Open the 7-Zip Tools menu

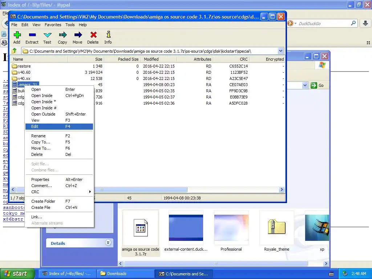click(x=70, y=25)
